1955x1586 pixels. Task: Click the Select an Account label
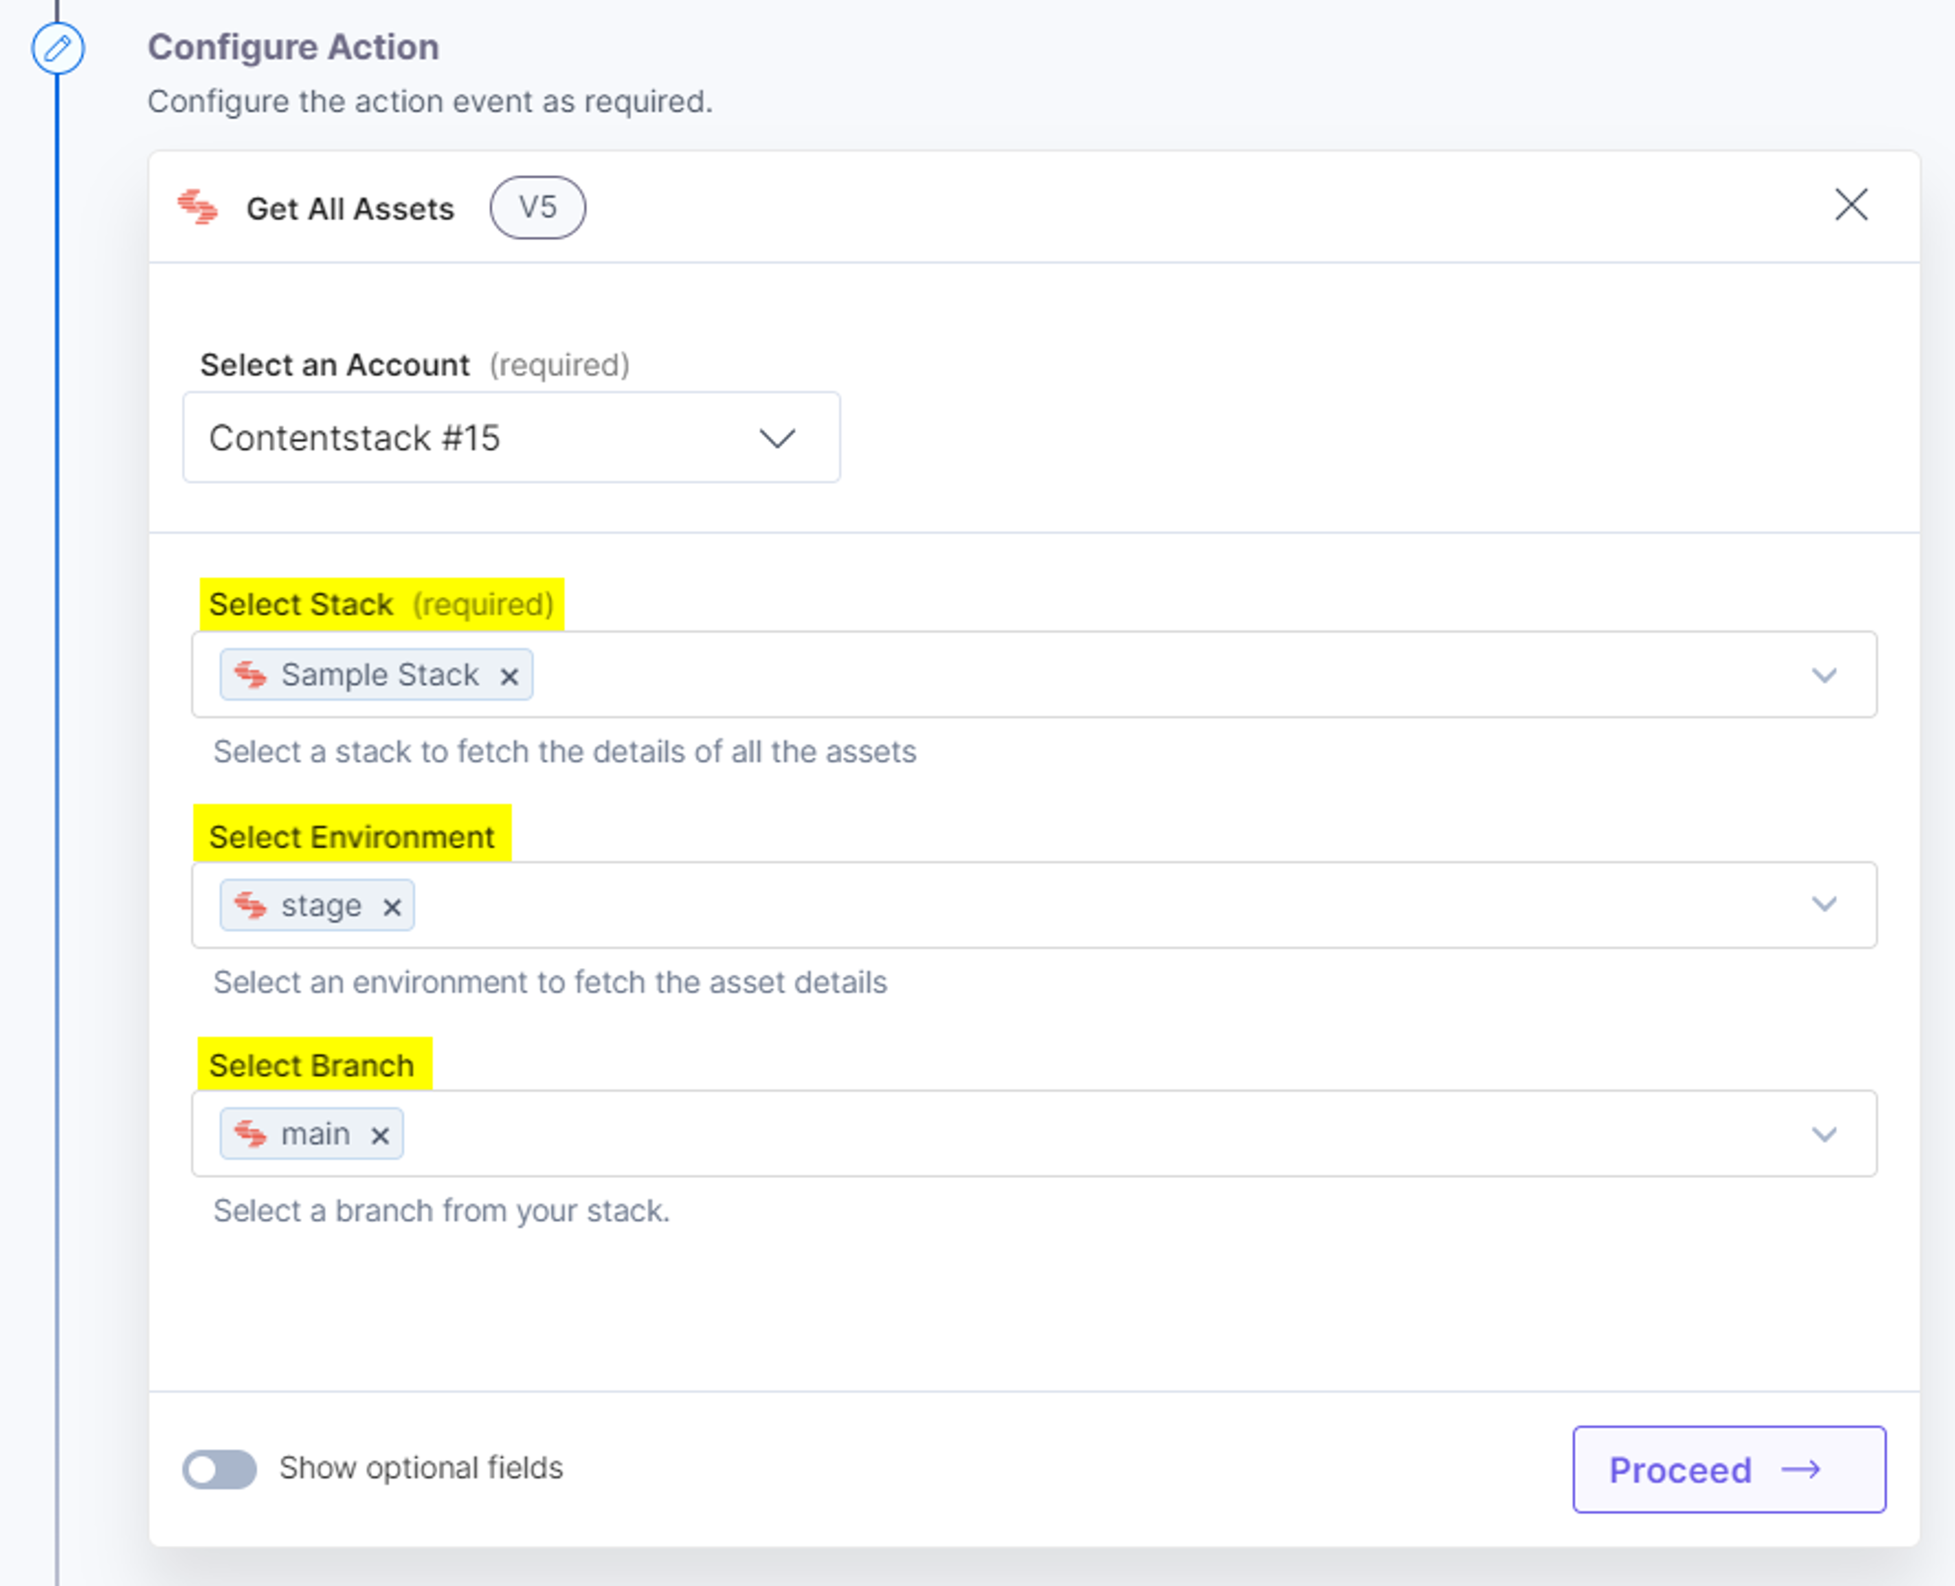coord(334,365)
